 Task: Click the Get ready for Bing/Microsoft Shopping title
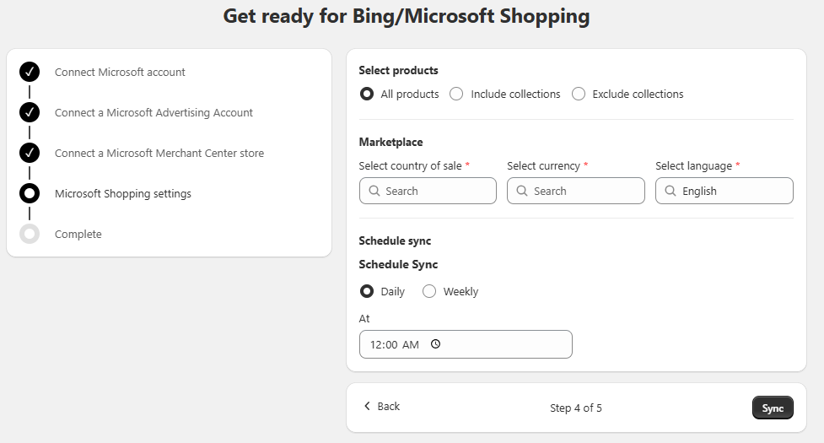(407, 16)
